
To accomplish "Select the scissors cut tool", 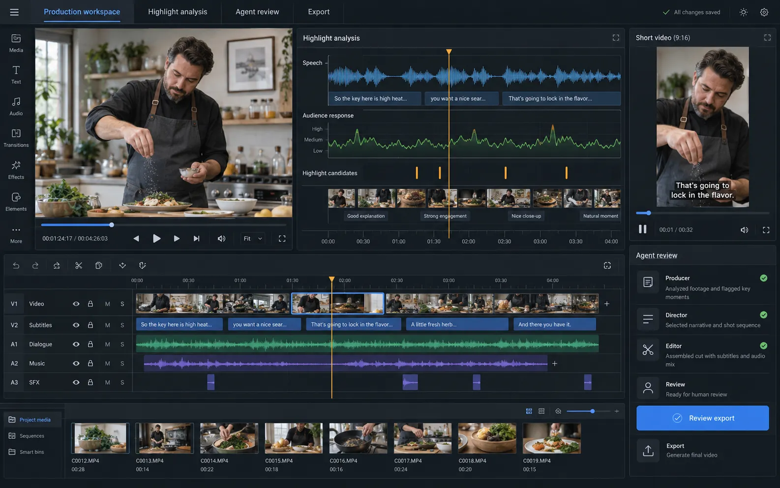I will 79,266.
